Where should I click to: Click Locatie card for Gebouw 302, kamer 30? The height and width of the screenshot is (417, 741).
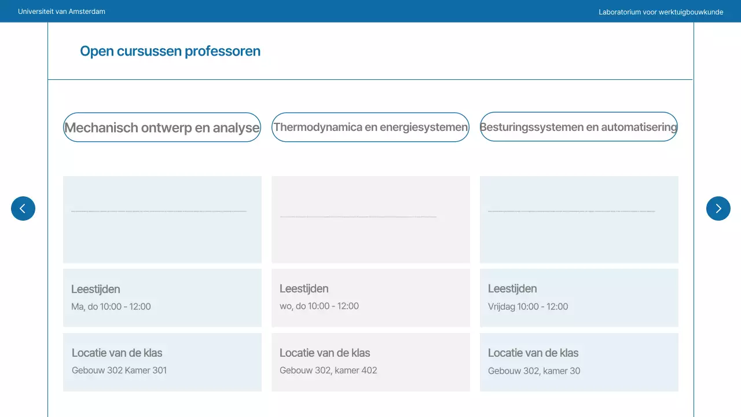(579, 361)
